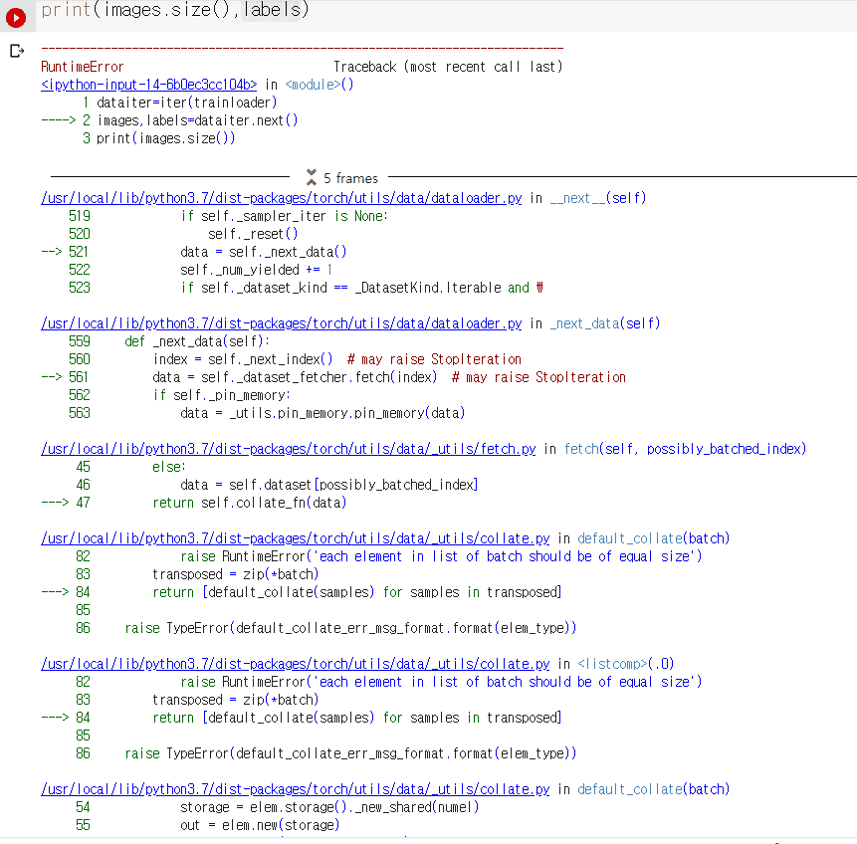Click line 521 'data = self._next_data()'

264,252
